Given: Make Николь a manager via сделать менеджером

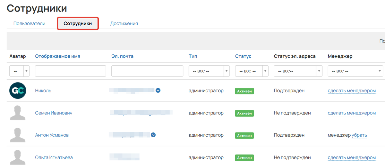Looking at the screenshot, I should click(x=351, y=91).
